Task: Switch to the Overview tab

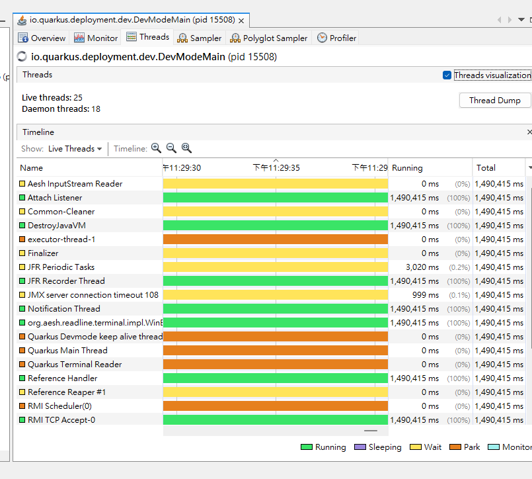Action: [42, 38]
